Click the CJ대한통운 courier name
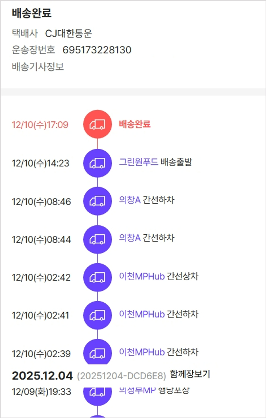 pyautogui.click(x=68, y=33)
